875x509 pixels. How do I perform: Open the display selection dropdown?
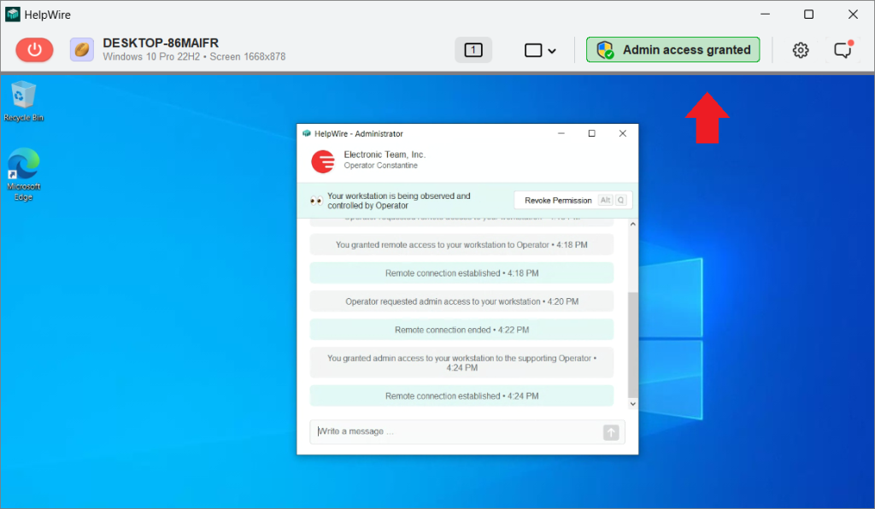click(540, 50)
